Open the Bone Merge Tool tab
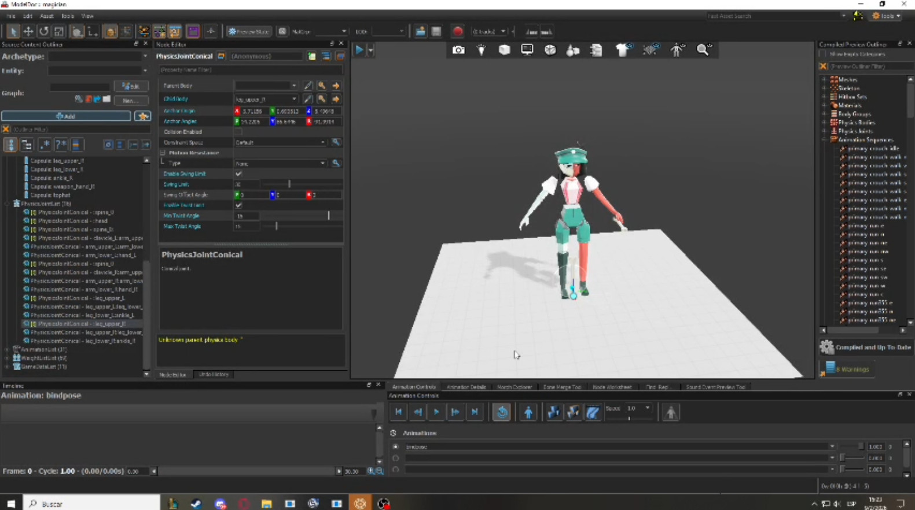This screenshot has height=510, width=915. [x=561, y=387]
